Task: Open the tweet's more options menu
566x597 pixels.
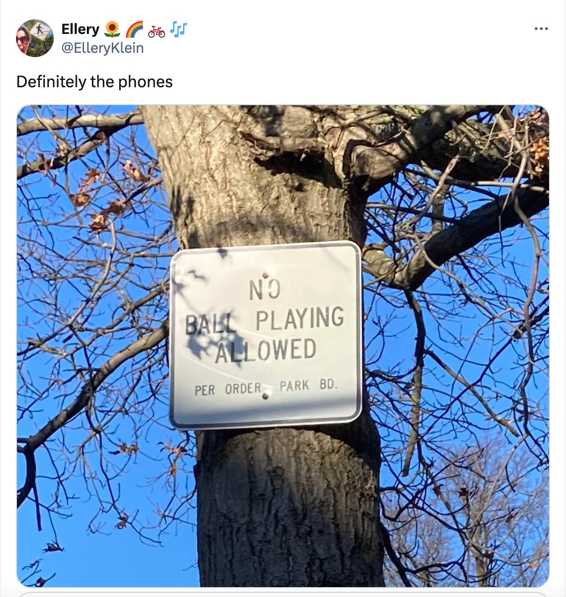Action: tap(541, 29)
